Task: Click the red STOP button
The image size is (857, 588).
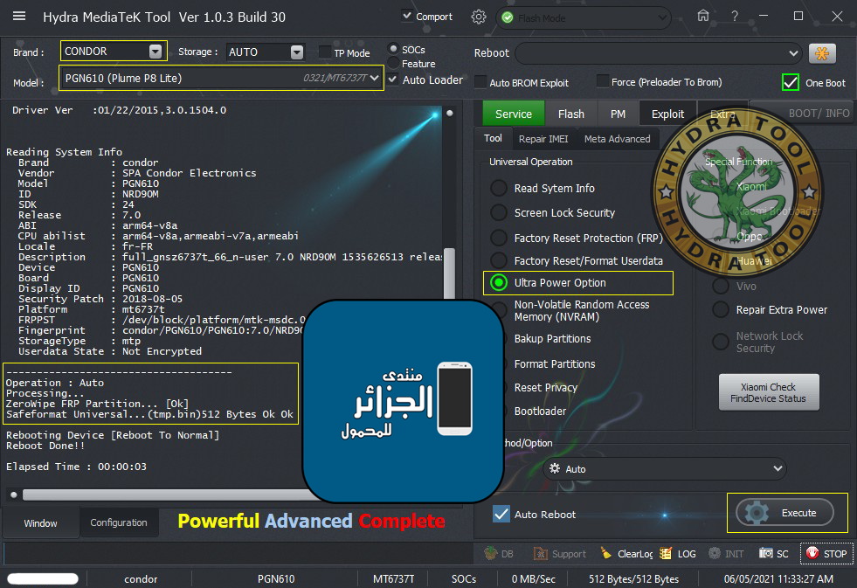Action: [826, 553]
